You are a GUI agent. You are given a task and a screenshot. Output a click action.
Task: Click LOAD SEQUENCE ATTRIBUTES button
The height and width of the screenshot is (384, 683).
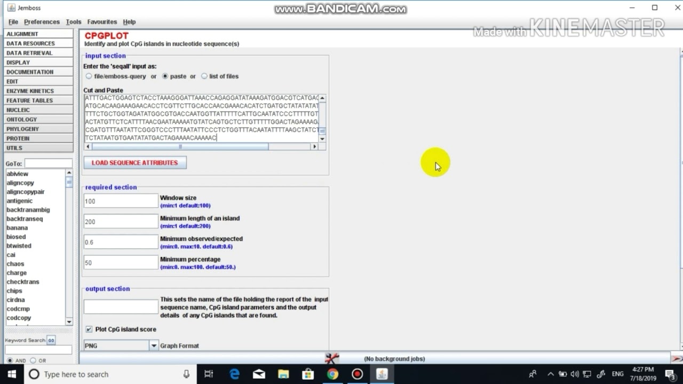coord(135,163)
